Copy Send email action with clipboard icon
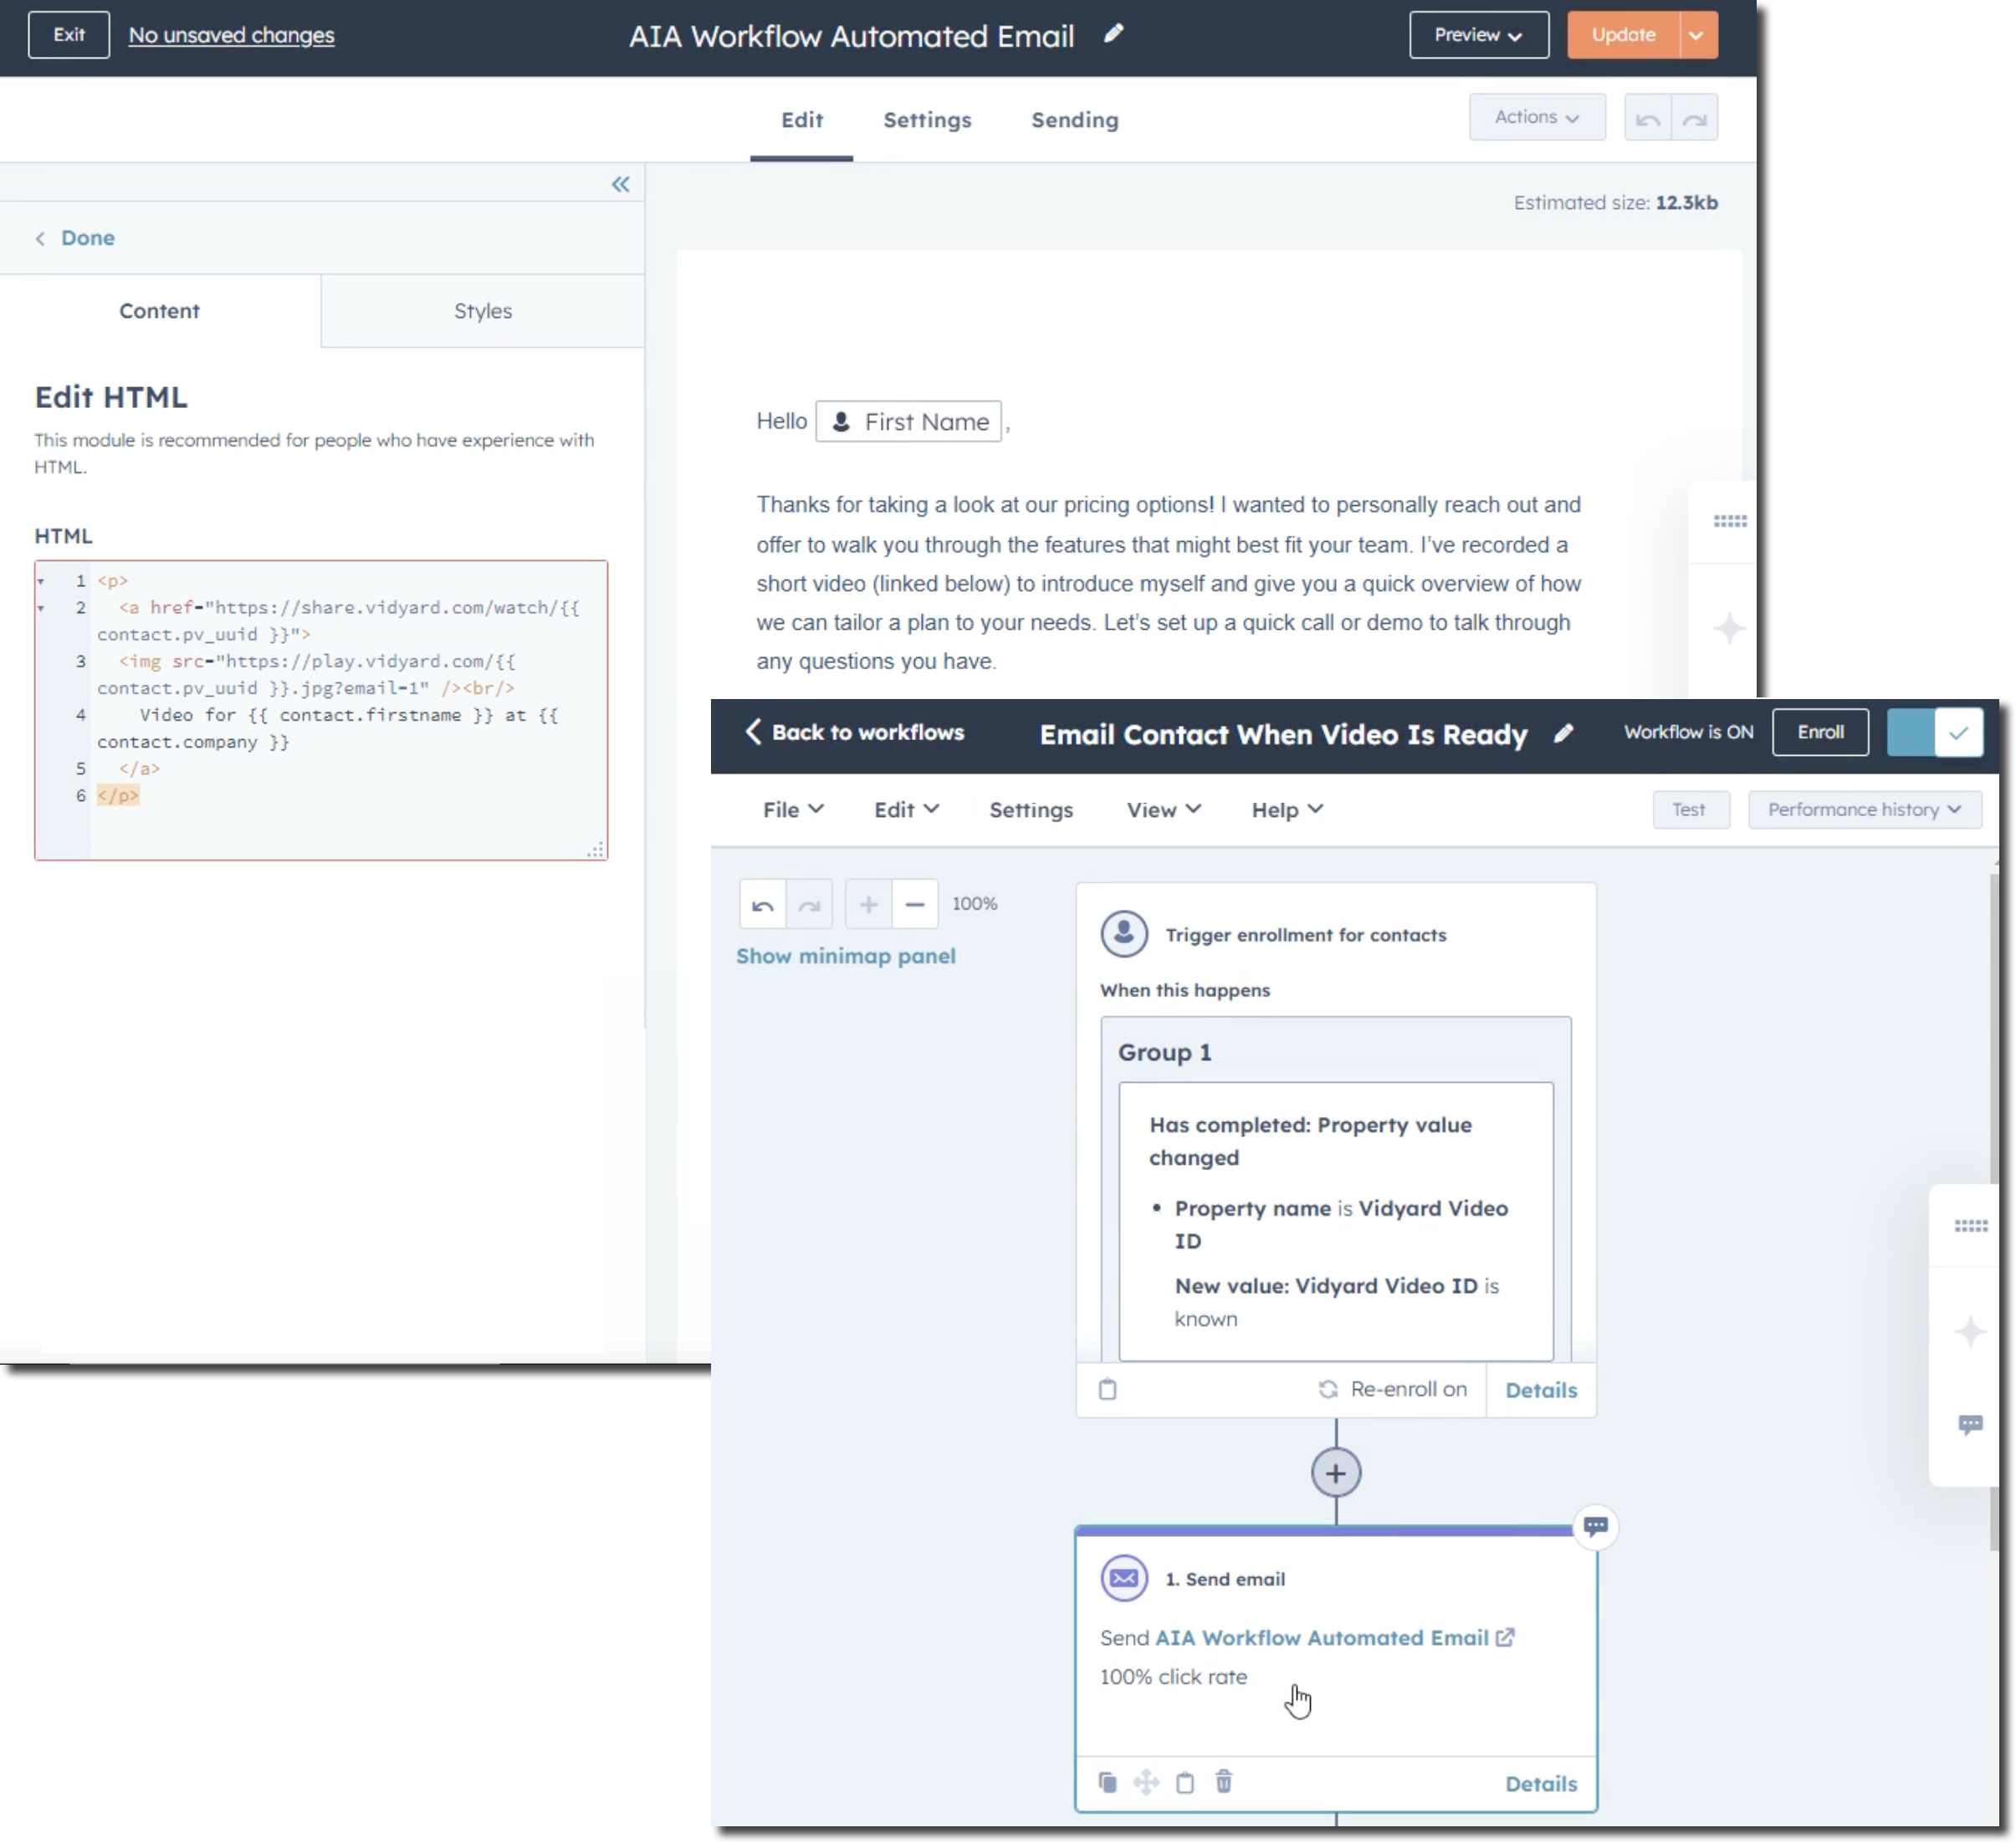The height and width of the screenshot is (1843, 2016). tap(1184, 1782)
